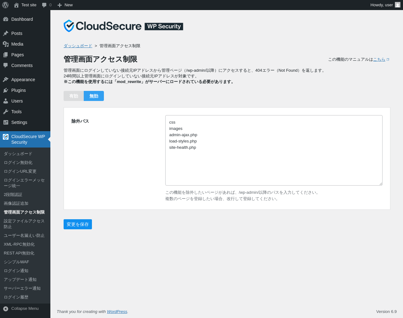Viewport: 403px width, 318px height.
Task: Click the Appearance paintbrush icon
Action: pyautogui.click(x=6, y=80)
